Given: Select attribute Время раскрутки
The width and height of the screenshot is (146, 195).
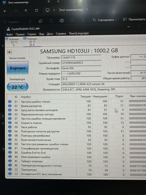Looking at the screenshot, I should [31, 106].
